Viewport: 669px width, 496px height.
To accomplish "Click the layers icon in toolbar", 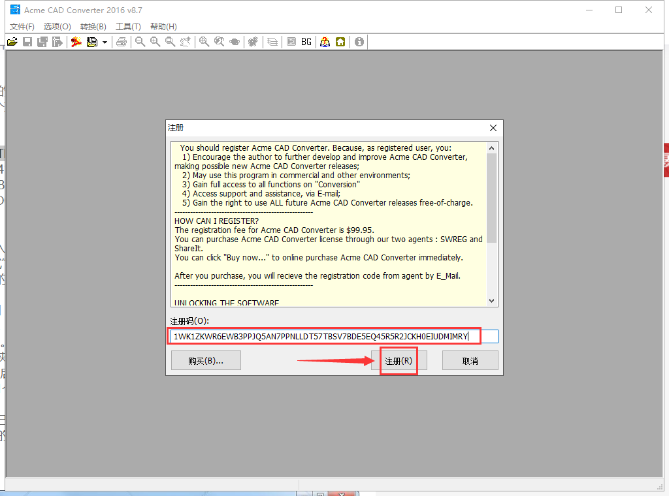I will tap(272, 42).
